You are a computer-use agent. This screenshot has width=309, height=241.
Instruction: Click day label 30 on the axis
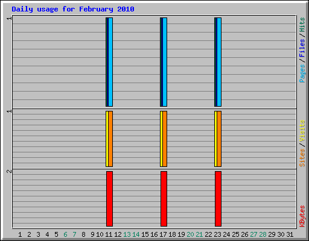pos(281,234)
